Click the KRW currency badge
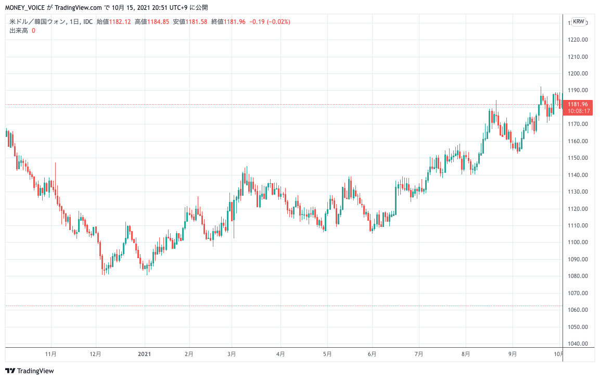The image size is (600, 380). click(578, 22)
